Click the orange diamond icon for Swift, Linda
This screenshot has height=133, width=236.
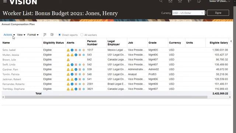point(84,65)
